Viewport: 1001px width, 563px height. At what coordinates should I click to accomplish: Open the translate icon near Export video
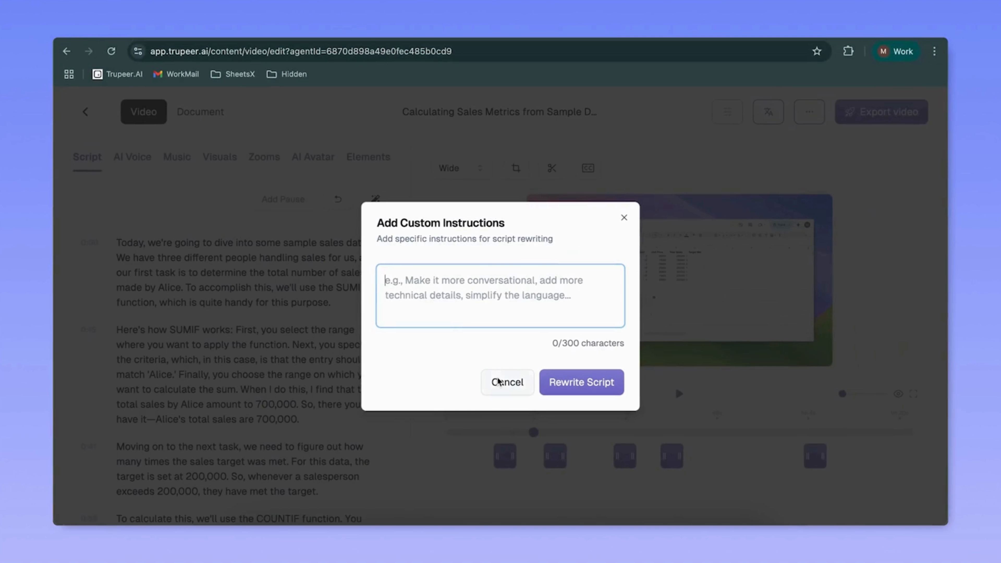[768, 112]
